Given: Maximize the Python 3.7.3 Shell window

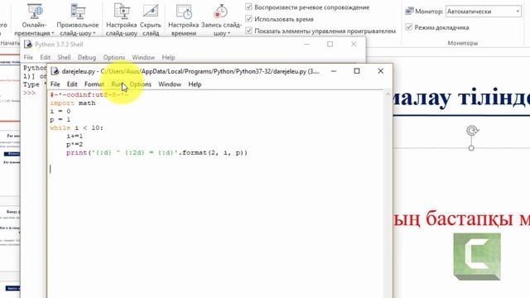Looking at the screenshot, I should (330, 44).
